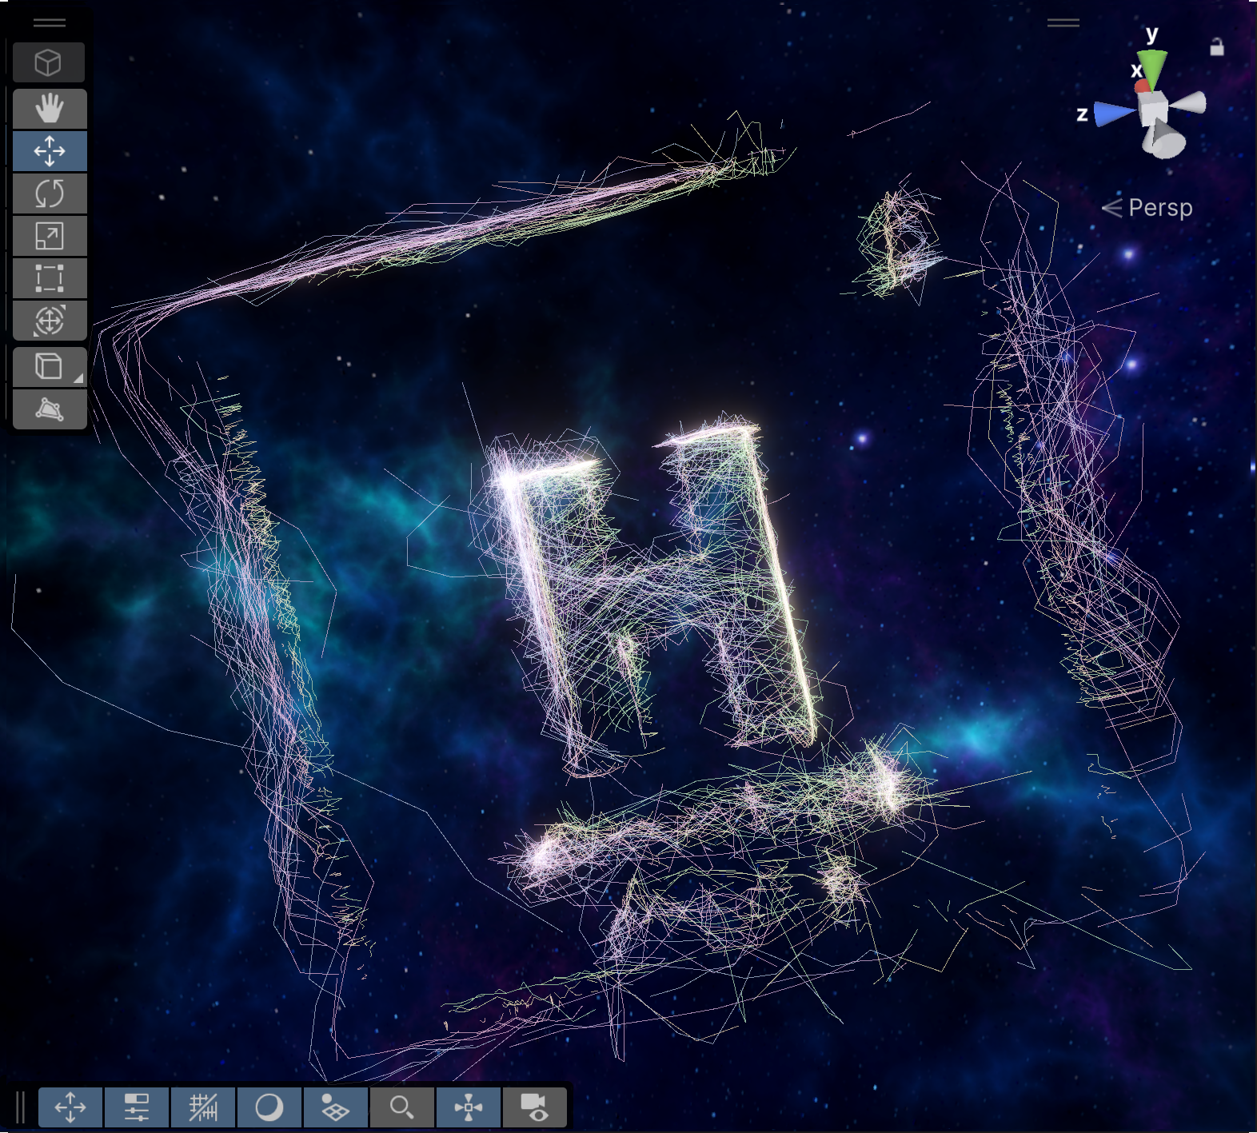Click the center cube of the orientation gizmo

click(x=1154, y=108)
